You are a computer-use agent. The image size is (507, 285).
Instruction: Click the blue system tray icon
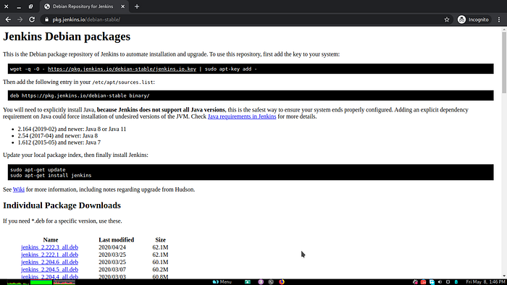coord(432,282)
